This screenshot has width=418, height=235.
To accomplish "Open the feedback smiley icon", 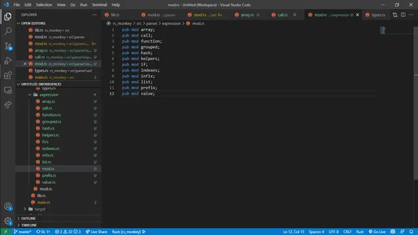I will pos(393,232).
